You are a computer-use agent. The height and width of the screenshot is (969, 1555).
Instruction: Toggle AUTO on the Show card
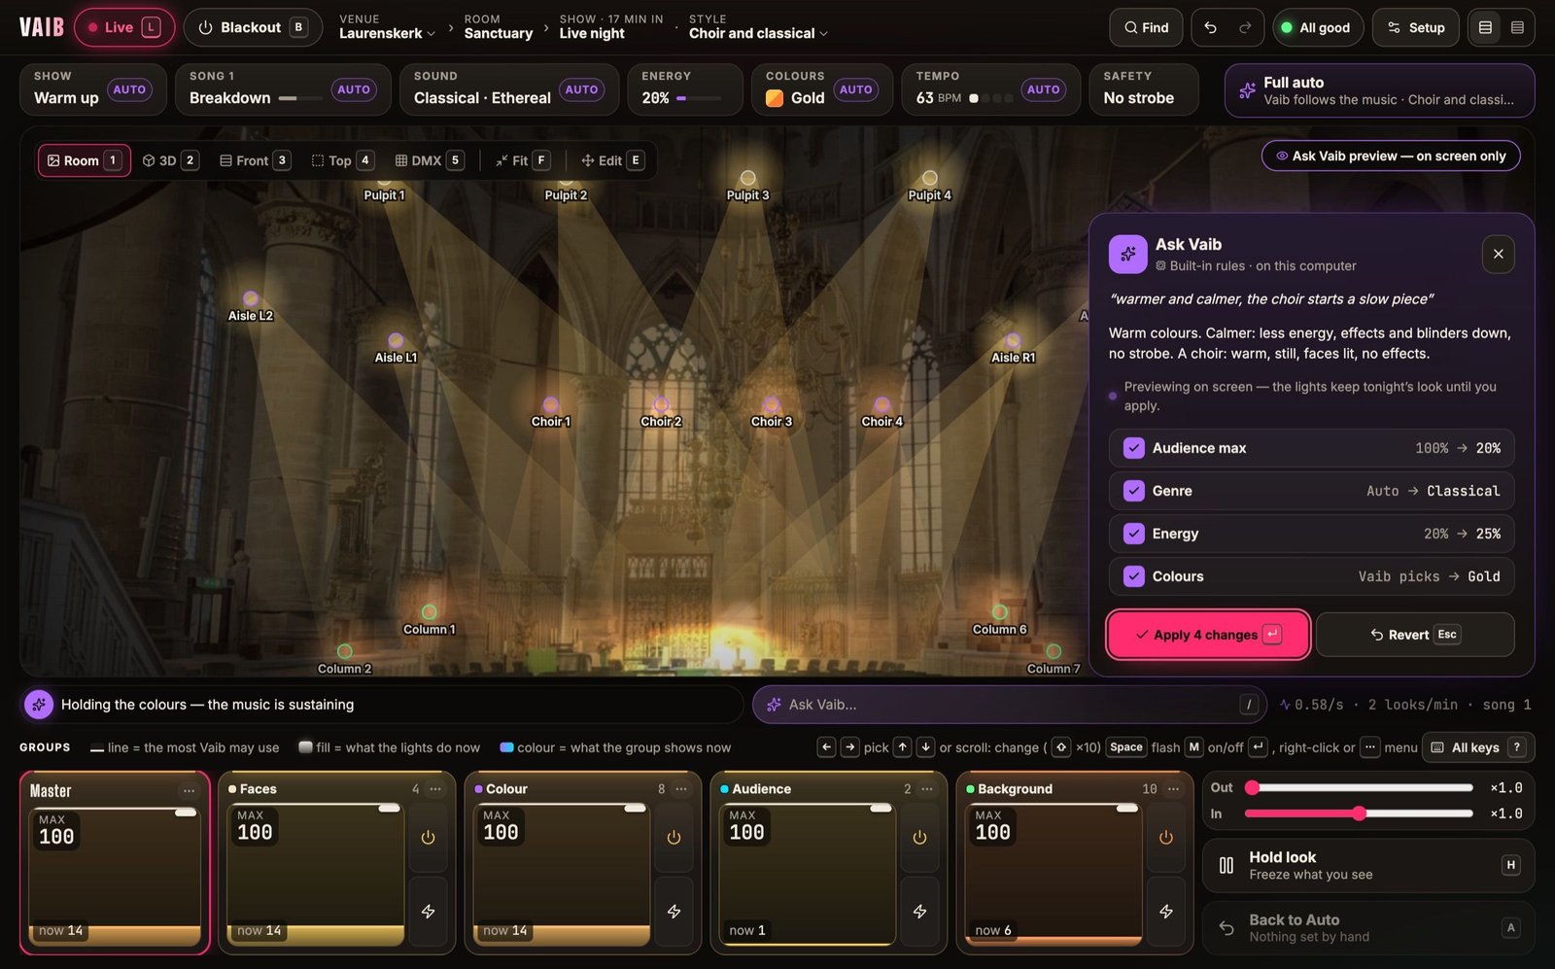[x=129, y=89]
